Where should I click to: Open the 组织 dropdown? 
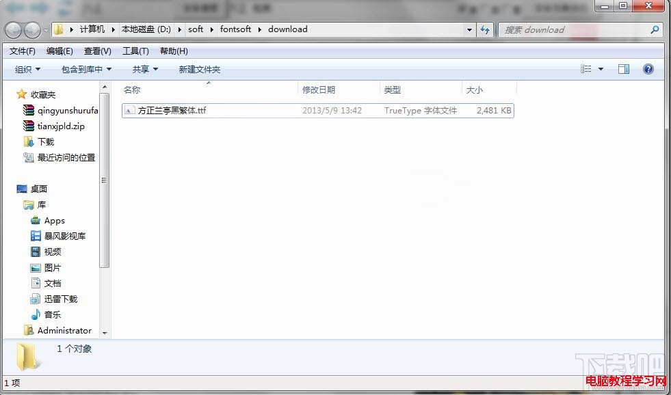27,69
